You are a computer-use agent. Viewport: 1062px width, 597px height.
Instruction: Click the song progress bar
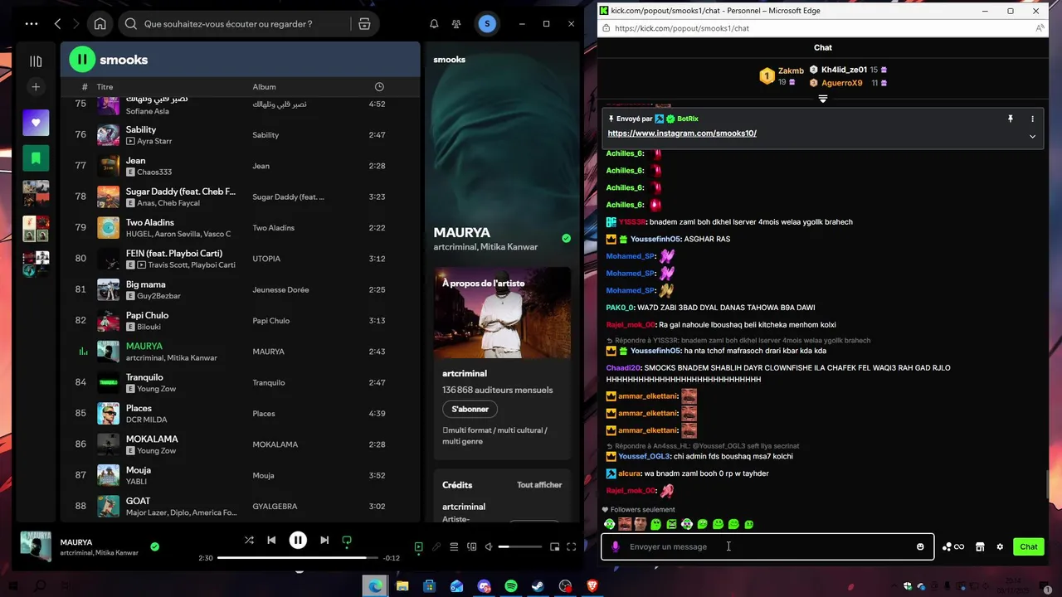point(298,558)
